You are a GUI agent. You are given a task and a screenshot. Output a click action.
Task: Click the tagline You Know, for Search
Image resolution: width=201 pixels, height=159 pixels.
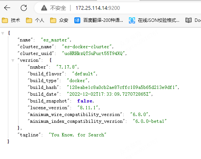[77, 135]
